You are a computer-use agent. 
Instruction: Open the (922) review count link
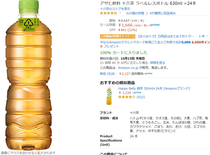tap(141, 97)
